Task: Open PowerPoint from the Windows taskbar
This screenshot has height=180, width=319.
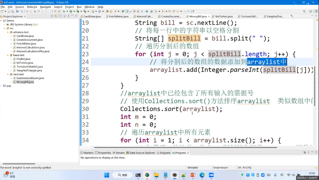Action: tap(193, 175)
